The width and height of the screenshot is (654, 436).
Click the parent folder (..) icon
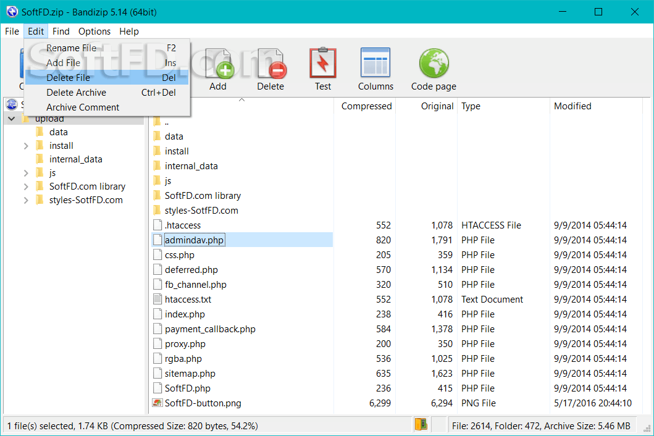click(157, 122)
